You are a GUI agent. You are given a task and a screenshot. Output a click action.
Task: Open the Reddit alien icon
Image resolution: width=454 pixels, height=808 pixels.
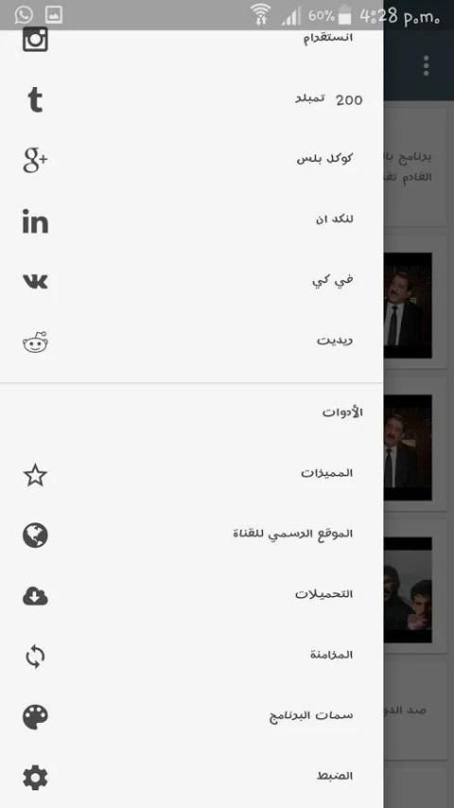(x=35, y=343)
